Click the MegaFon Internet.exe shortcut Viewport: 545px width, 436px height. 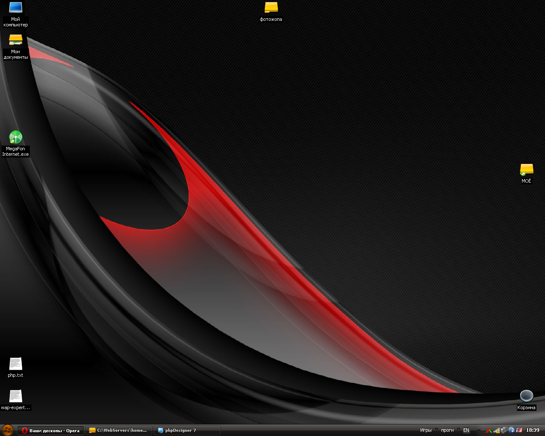[x=16, y=137]
